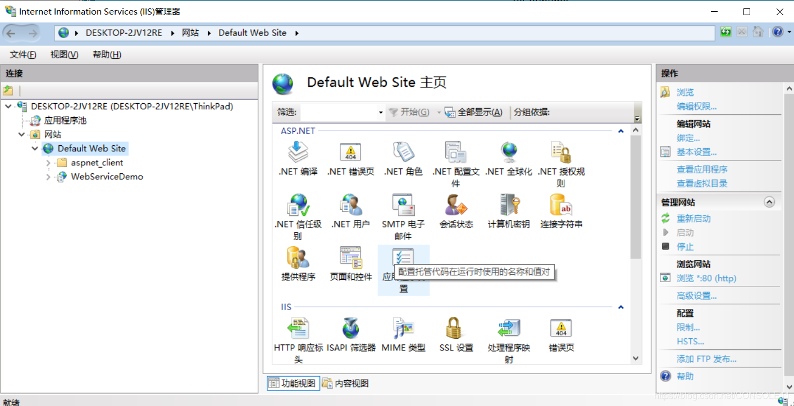Click the HSTS... configuration link

pos(690,342)
